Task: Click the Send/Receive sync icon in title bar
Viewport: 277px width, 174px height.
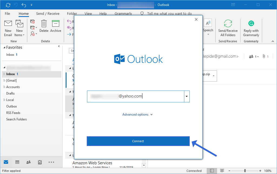Action: tap(8, 5)
